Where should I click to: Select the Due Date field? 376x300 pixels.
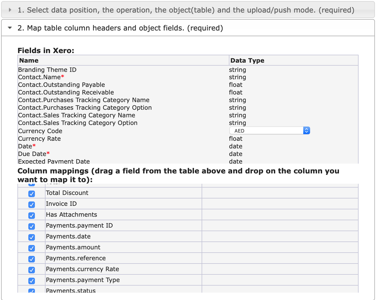(x=34, y=154)
